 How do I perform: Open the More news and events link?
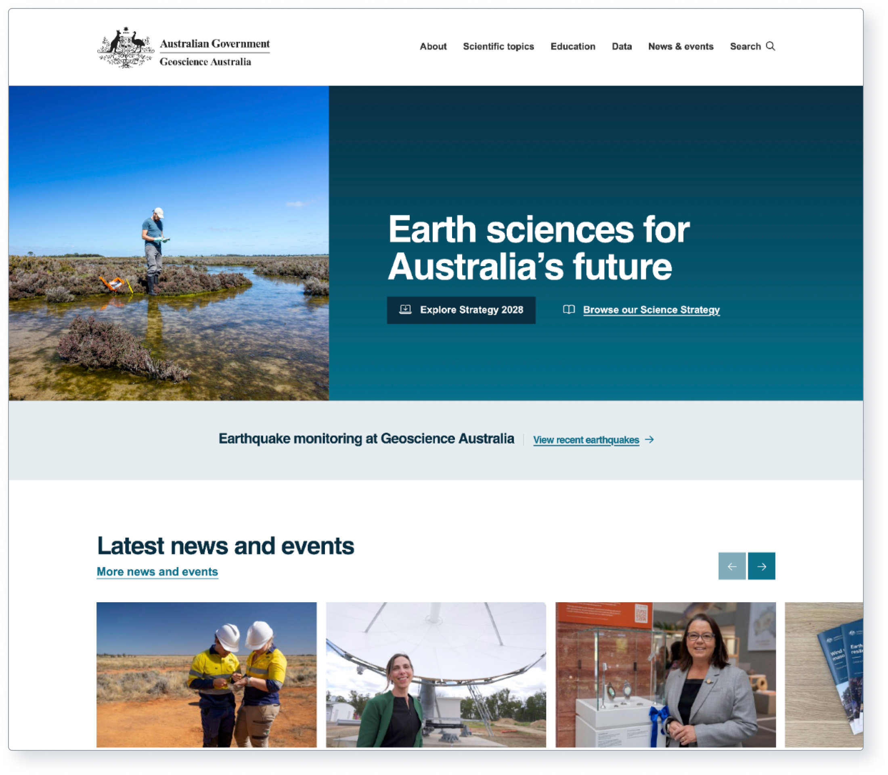coord(157,572)
